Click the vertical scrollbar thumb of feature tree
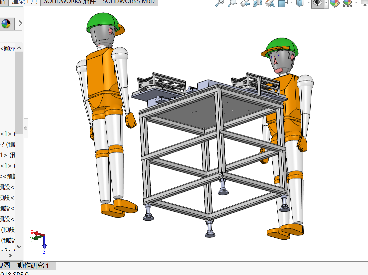Viewport: 368px width, 275px height. coord(19,93)
